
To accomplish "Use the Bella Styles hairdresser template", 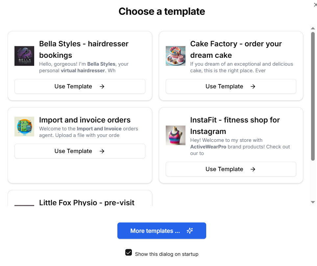I will tap(80, 86).
